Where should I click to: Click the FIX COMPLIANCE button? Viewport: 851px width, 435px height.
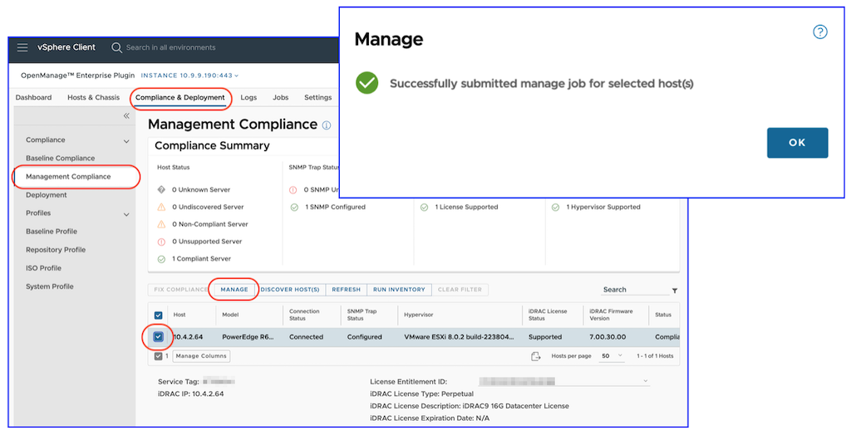point(181,290)
